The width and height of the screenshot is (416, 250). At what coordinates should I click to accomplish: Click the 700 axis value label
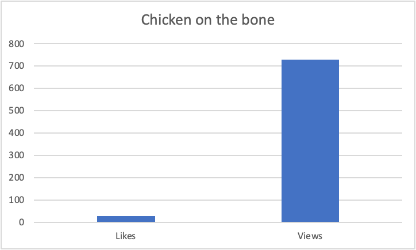coord(16,66)
